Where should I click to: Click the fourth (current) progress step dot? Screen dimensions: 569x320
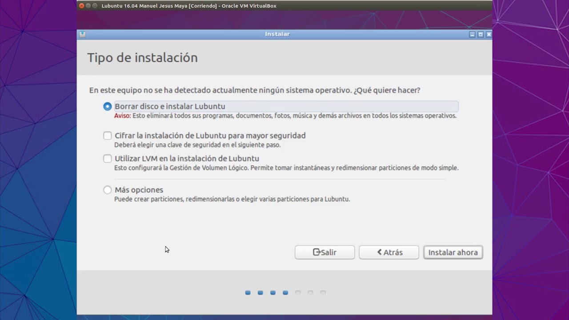[285, 292]
